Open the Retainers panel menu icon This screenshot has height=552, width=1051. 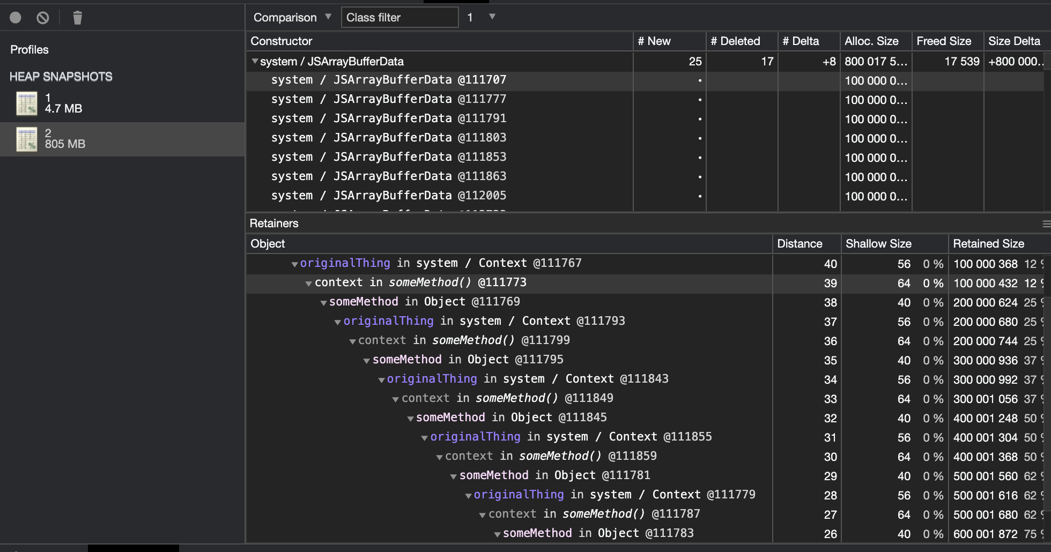1046,224
